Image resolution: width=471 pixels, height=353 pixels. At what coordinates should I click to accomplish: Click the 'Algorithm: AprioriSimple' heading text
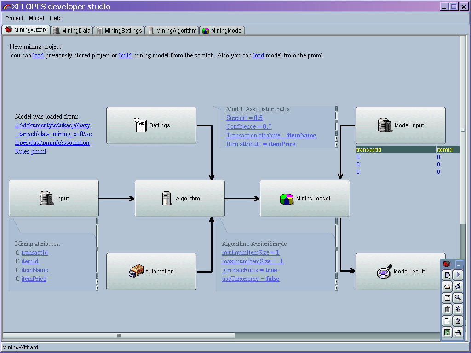tap(254, 244)
